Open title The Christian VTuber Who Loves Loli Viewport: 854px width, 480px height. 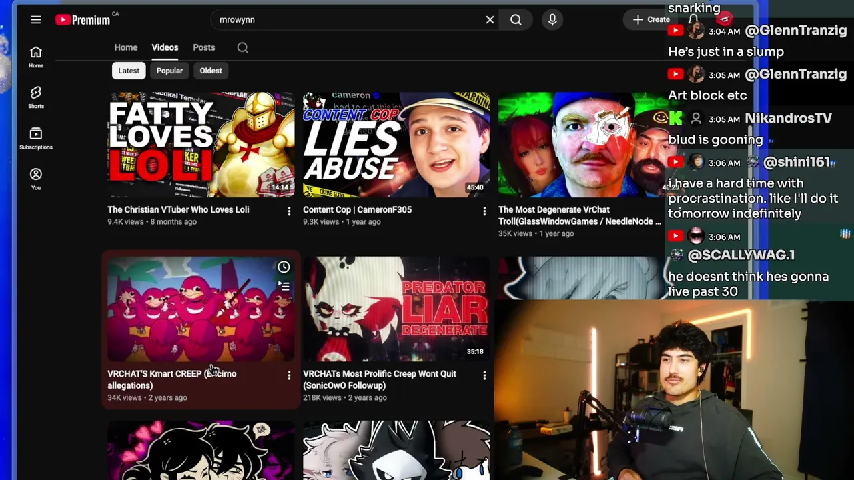(178, 209)
